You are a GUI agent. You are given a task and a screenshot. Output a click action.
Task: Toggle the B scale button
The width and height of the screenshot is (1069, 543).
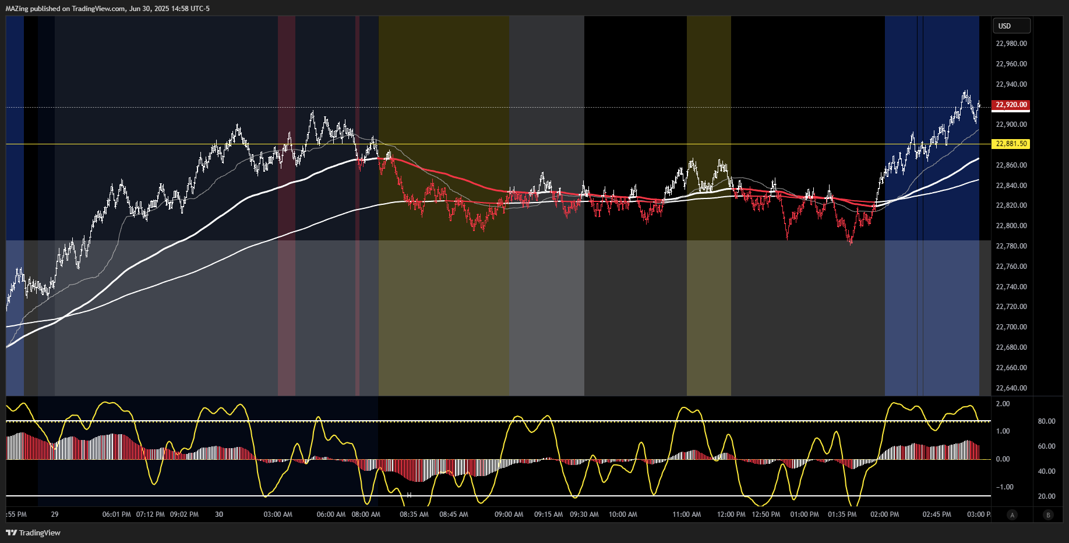(x=1048, y=514)
